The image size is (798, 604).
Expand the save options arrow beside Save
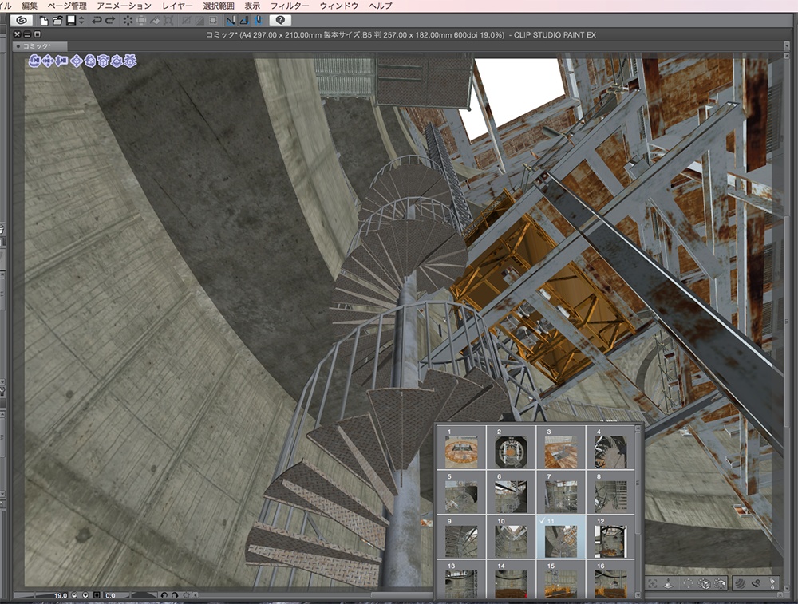81,21
